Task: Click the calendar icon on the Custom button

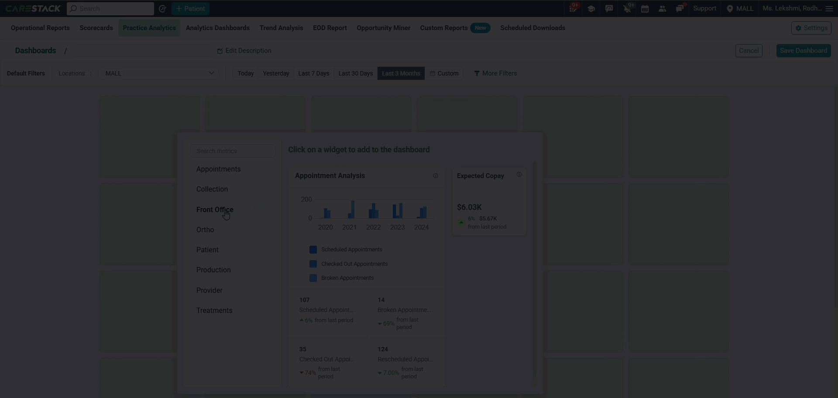Action: click(x=433, y=74)
